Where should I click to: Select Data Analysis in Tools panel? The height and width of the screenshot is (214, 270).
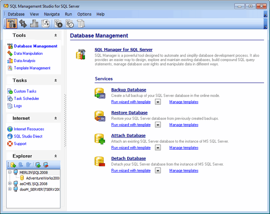tap(25, 61)
